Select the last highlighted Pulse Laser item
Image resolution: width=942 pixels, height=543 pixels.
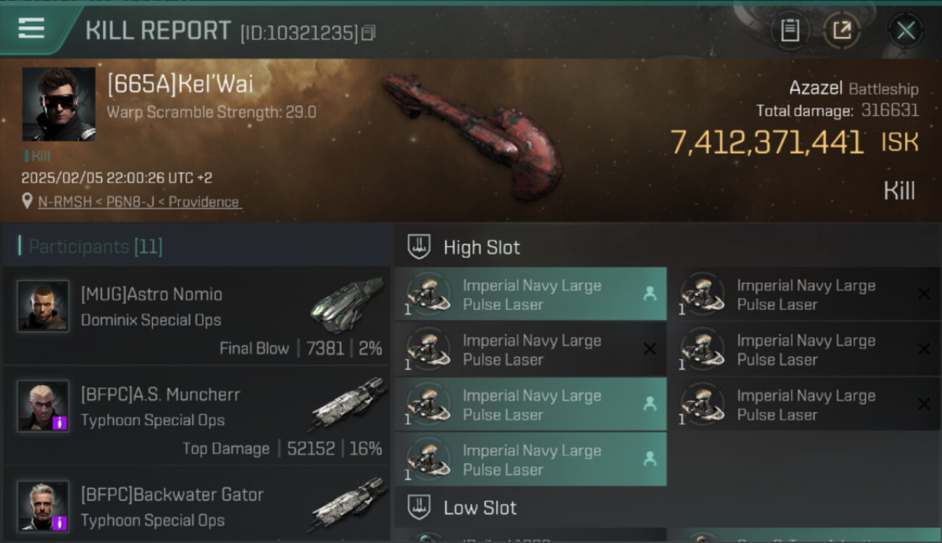(x=530, y=459)
